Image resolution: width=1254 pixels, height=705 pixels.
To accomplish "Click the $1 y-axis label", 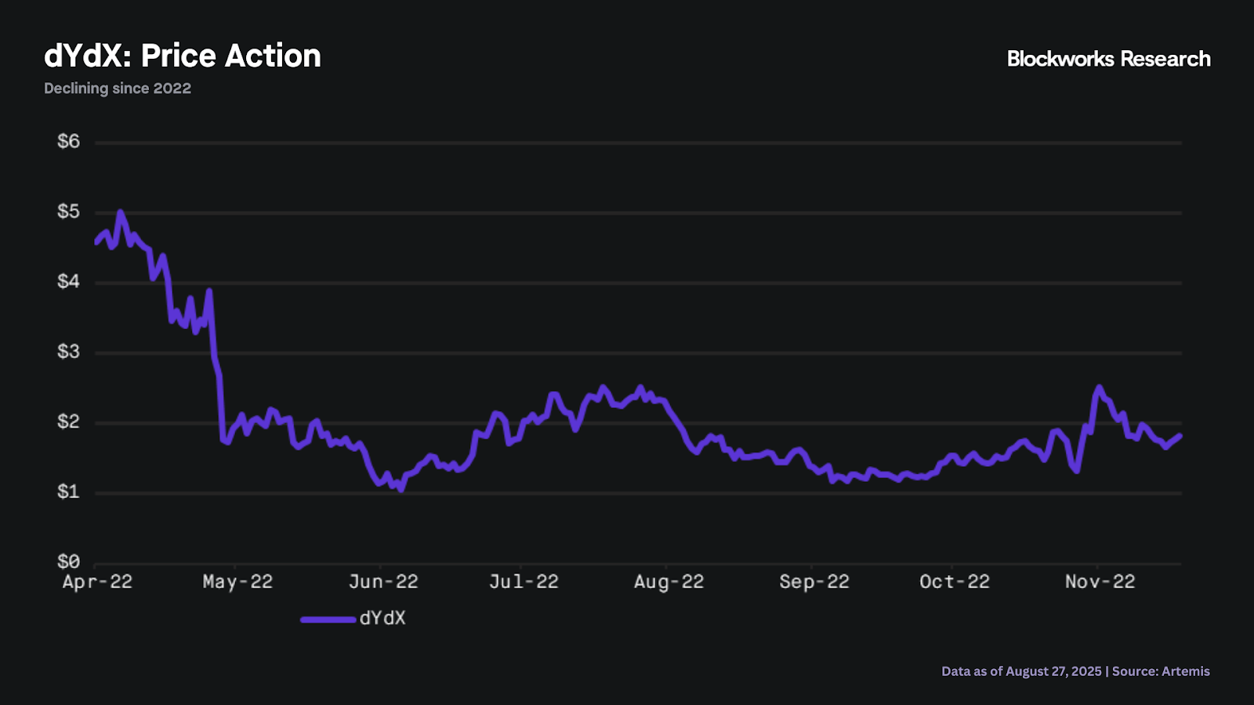I will point(68,492).
